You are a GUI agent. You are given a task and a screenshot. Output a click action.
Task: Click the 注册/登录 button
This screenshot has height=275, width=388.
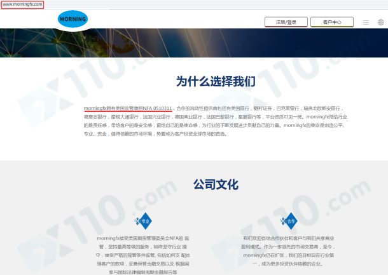click(286, 22)
